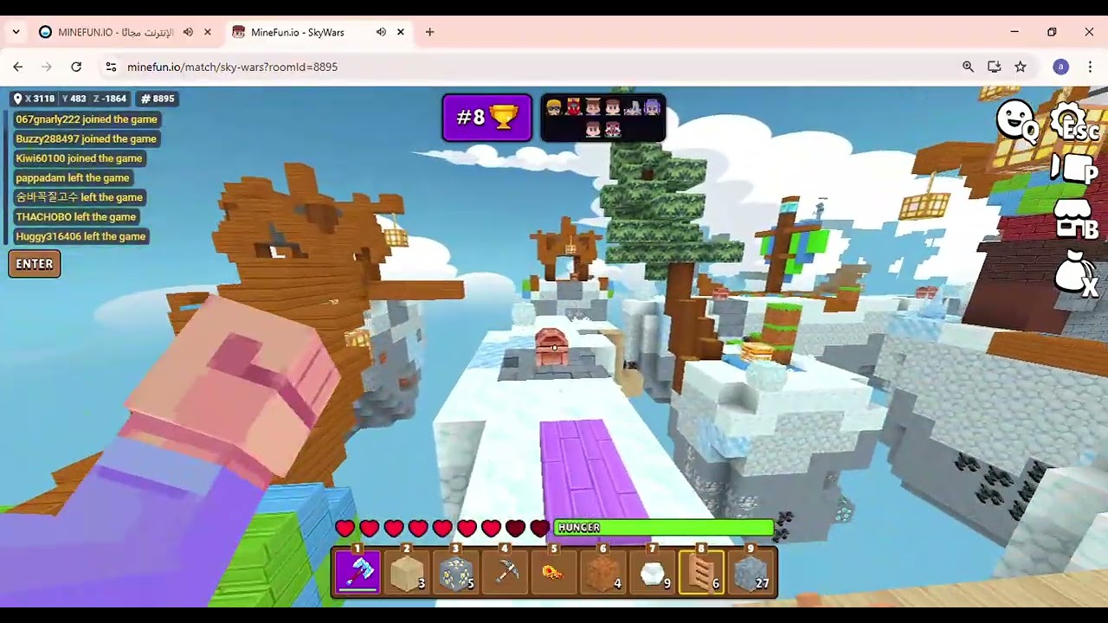Select the dirt block in slot 6
This screenshot has width=1108, height=623.
tap(603, 572)
